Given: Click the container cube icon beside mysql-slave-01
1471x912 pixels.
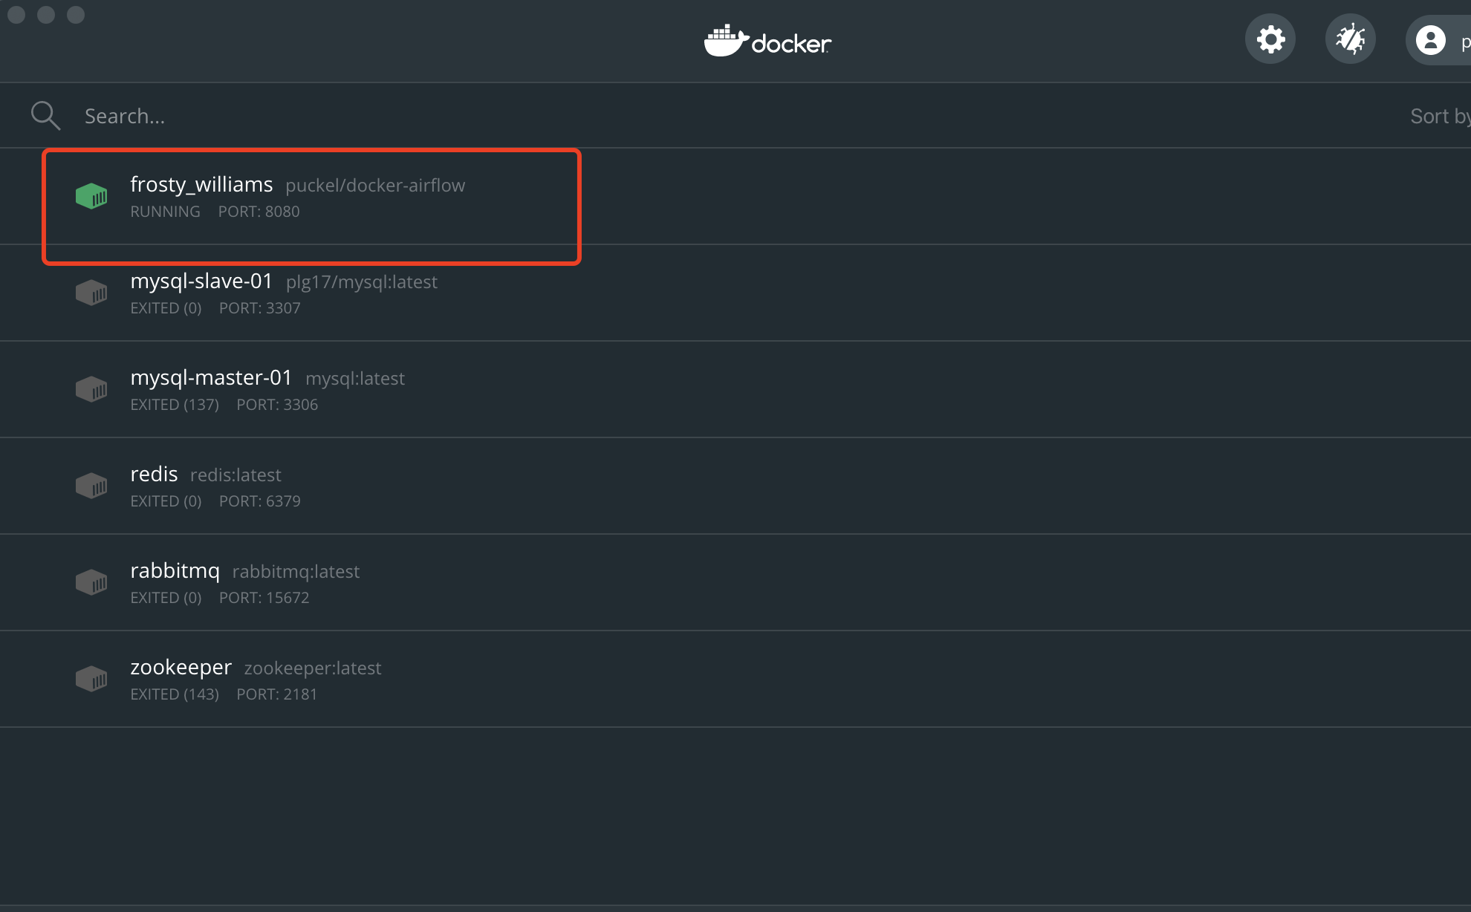Looking at the screenshot, I should (91, 292).
